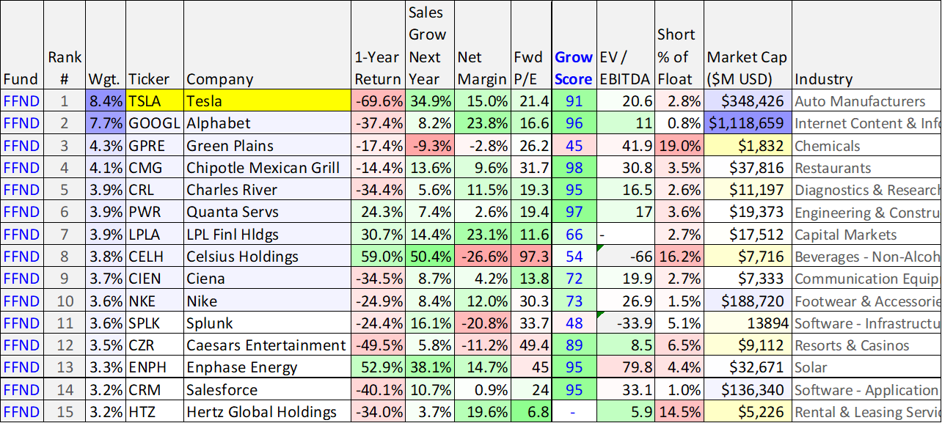
Task: Select the TSLA ticker cell
Action: pyautogui.click(x=156, y=101)
